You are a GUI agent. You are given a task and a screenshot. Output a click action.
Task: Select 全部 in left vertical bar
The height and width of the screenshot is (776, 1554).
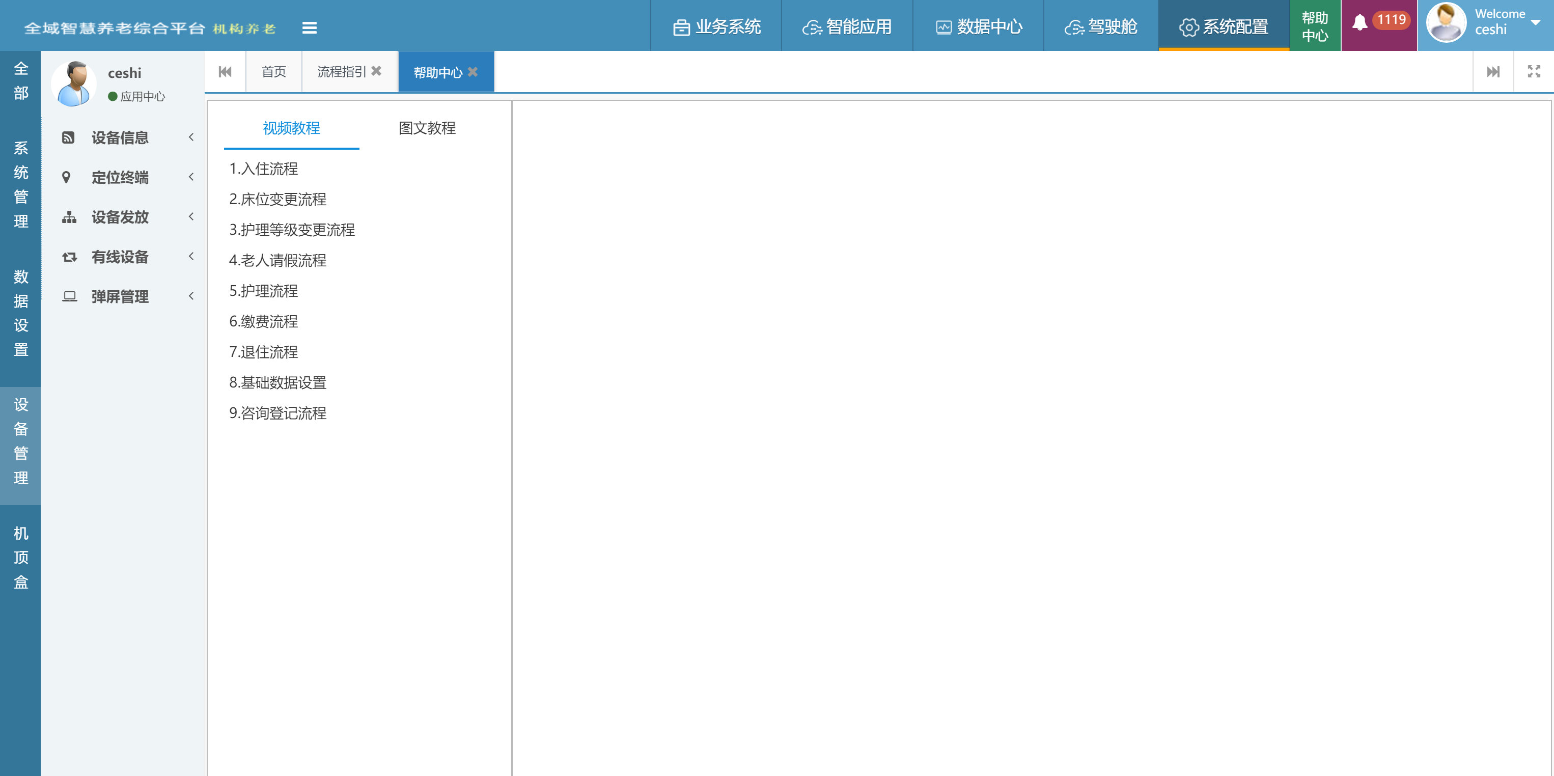[20, 81]
